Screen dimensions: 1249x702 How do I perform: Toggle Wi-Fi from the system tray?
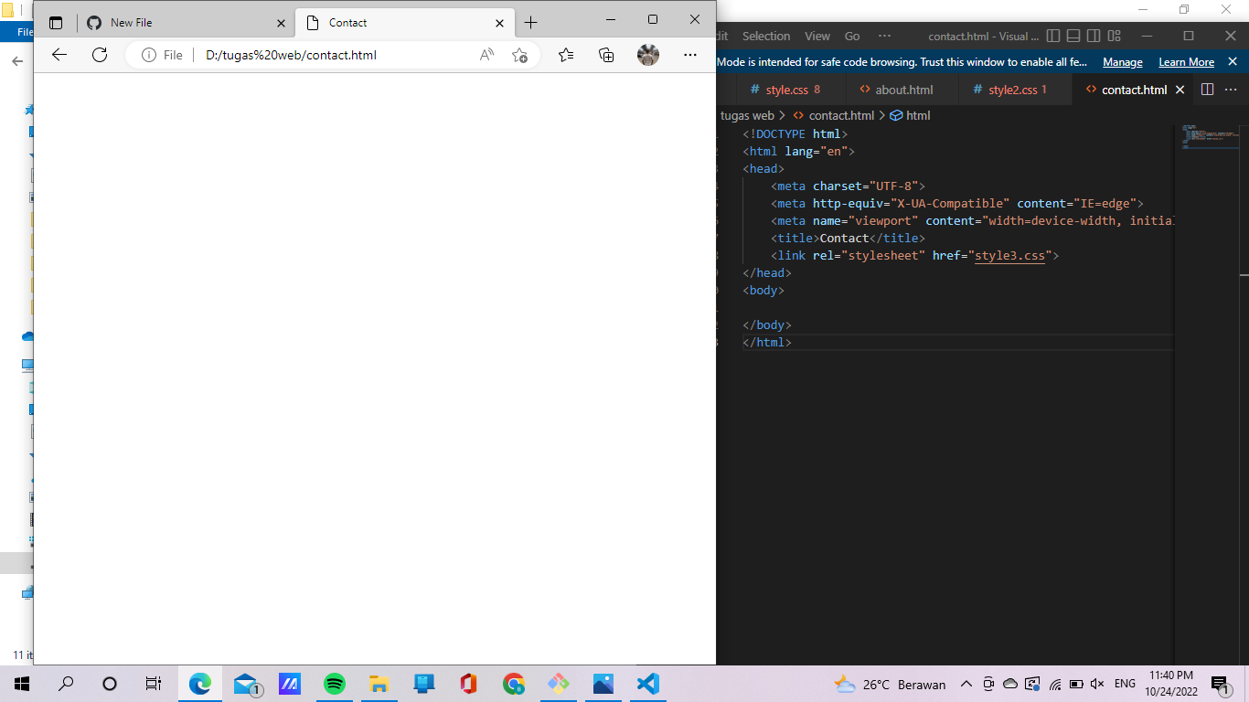1053,684
